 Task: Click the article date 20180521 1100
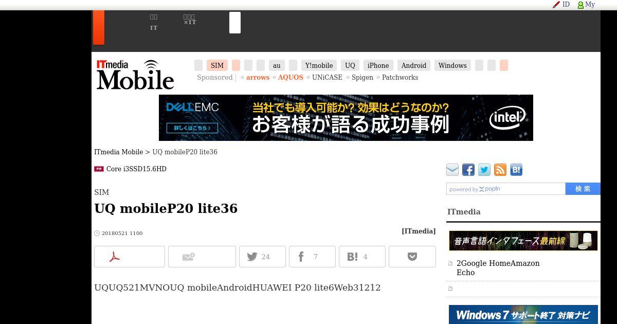coord(122,233)
